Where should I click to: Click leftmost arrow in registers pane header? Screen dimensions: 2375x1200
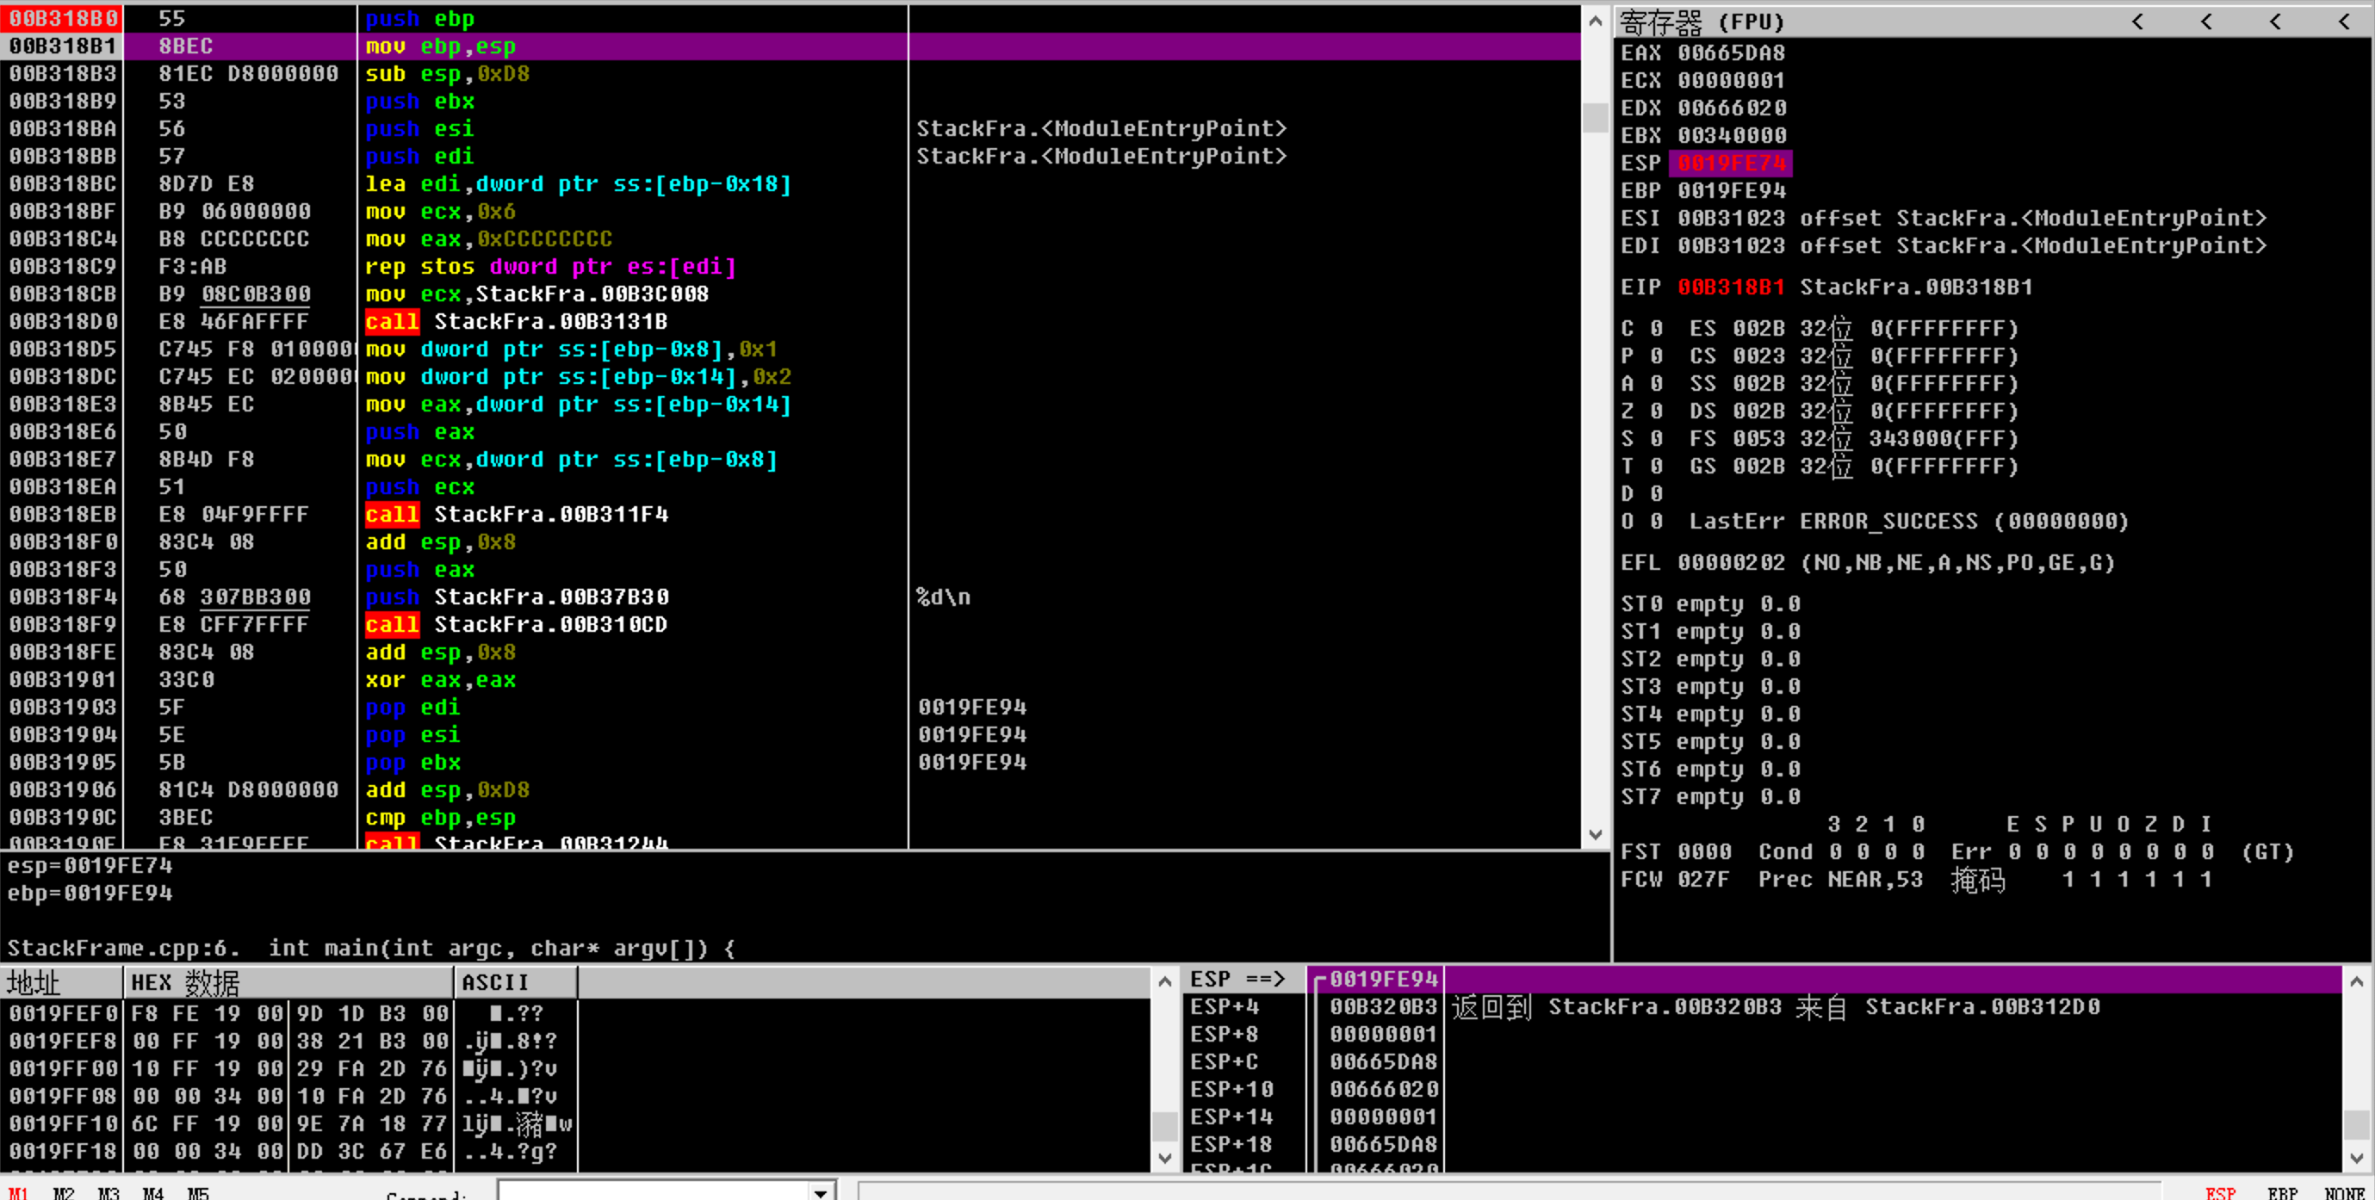(2137, 22)
